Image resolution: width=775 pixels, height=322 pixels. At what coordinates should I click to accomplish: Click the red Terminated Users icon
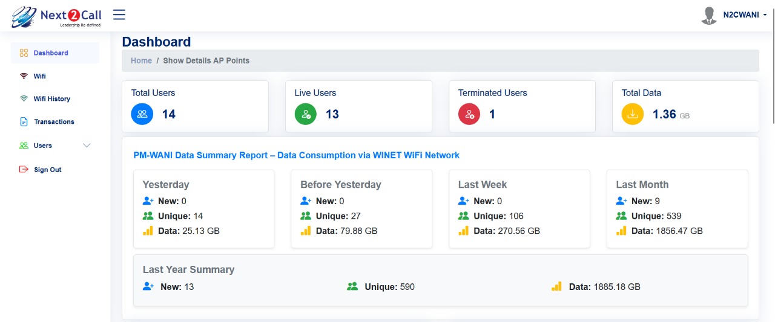(x=469, y=114)
